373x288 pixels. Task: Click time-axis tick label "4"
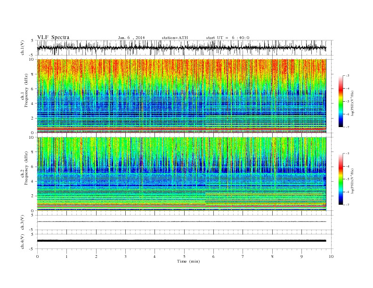[155, 256]
